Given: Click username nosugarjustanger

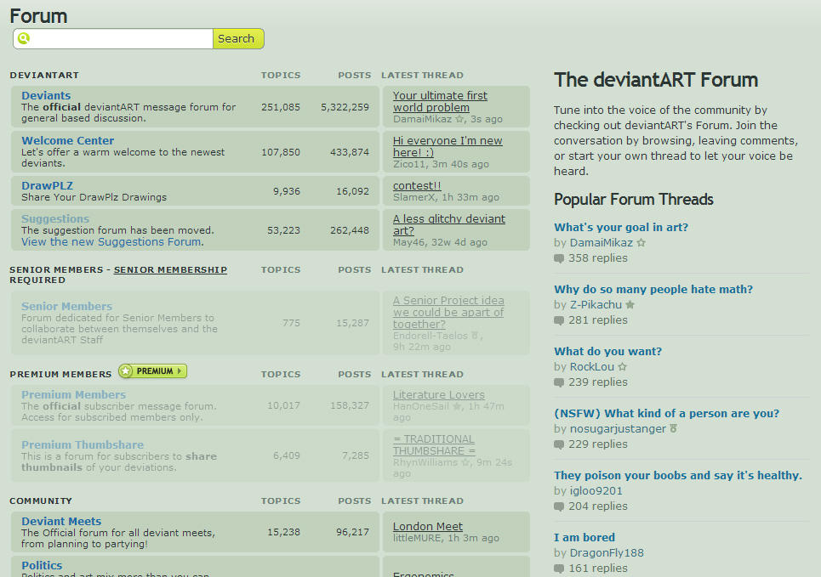Looking at the screenshot, I should pos(618,428).
